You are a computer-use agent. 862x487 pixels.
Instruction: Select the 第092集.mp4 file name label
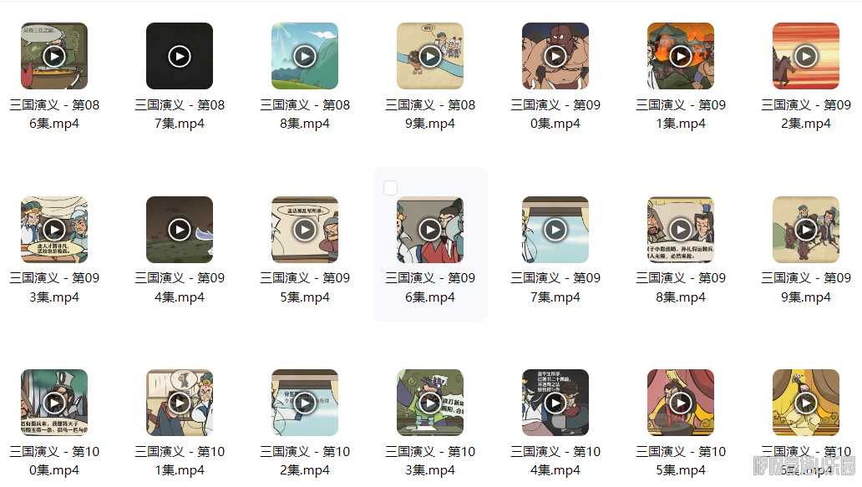pos(806,114)
